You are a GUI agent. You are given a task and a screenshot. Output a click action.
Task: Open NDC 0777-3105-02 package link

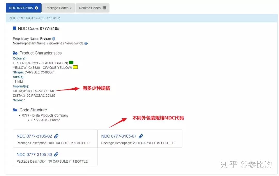[35, 136]
